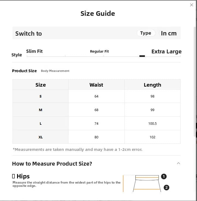Open the Body Measurement tab
This screenshot has width=197, height=201.
pos(55,71)
